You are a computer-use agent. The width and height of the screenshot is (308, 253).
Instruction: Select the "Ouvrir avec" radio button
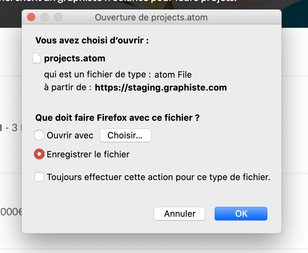coord(39,136)
